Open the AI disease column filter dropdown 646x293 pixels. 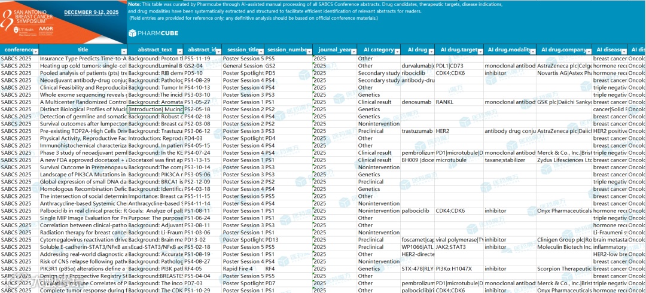coord(624,51)
